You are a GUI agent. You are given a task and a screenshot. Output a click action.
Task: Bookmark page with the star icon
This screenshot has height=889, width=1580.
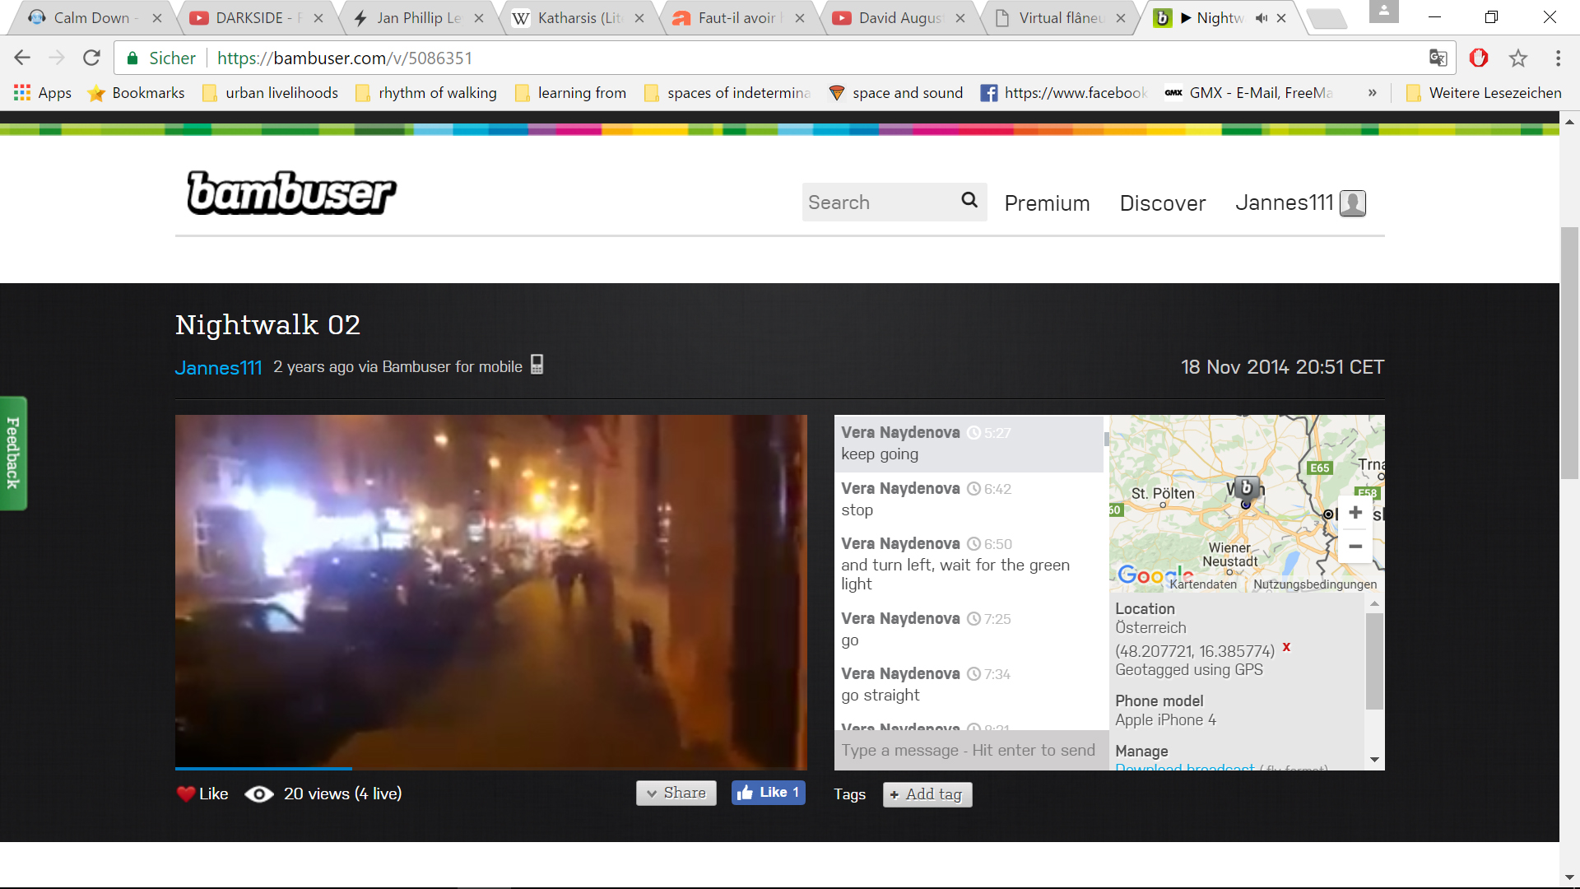[1518, 58]
